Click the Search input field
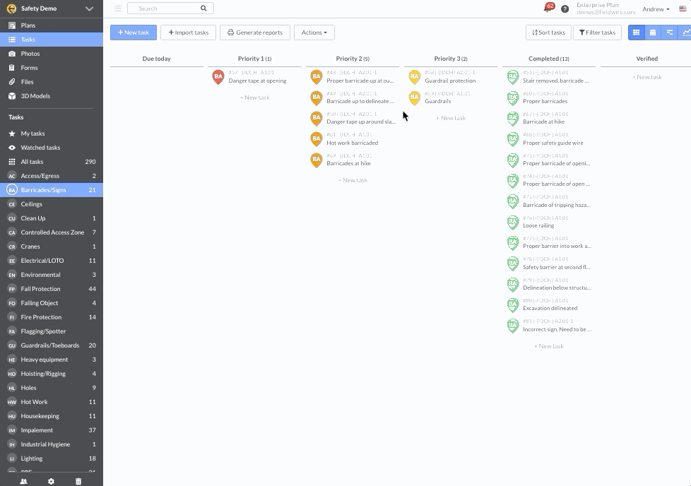691x486 pixels. 166,8
